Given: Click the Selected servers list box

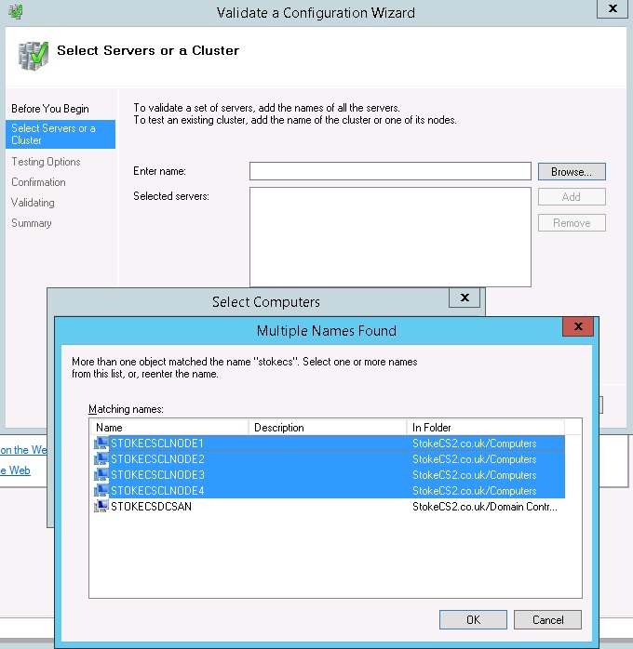Looking at the screenshot, I should coord(390,237).
